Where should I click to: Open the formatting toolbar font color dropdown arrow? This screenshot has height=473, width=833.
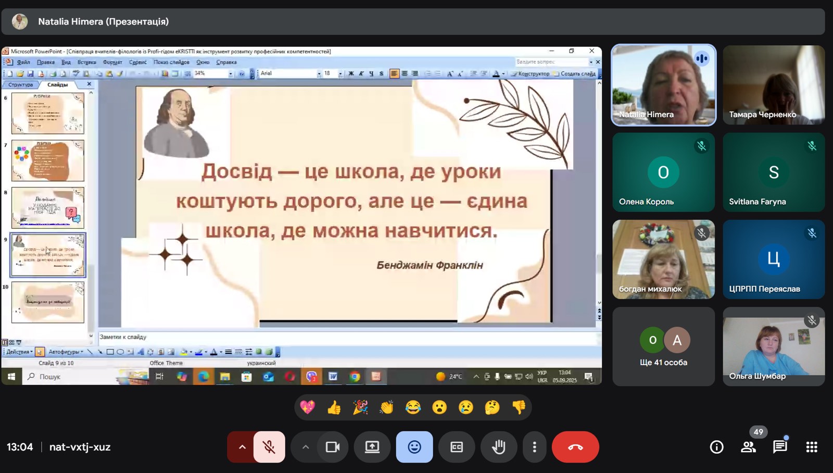click(503, 73)
